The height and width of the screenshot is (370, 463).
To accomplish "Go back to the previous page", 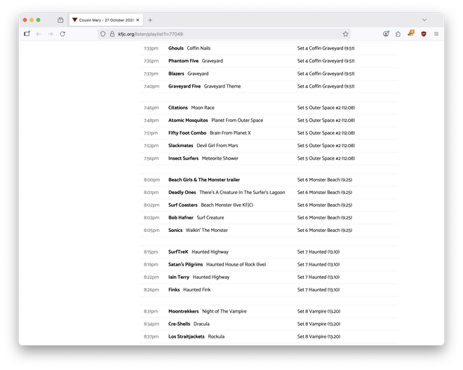I will pos(39,34).
